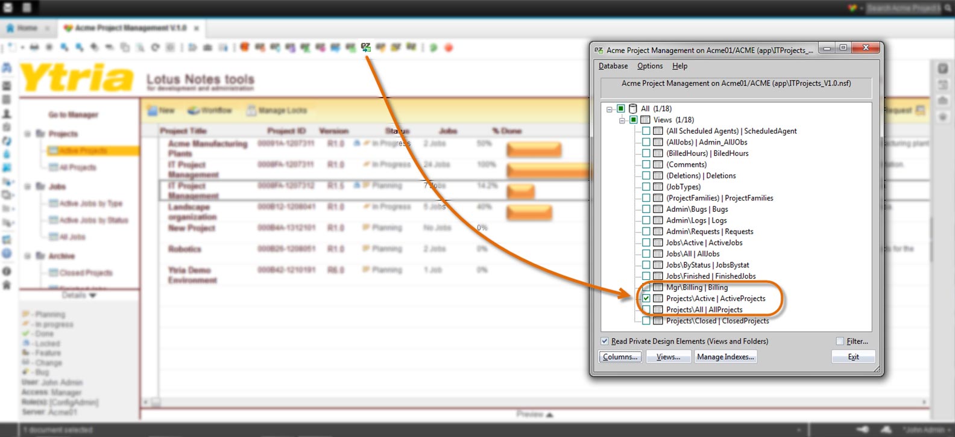
Task: Click the view icon of (BilledHours) | BiledHours
Action: coord(658,153)
